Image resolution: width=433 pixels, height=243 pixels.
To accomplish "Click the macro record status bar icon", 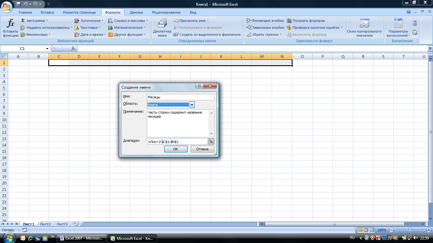I will tap(24, 230).
